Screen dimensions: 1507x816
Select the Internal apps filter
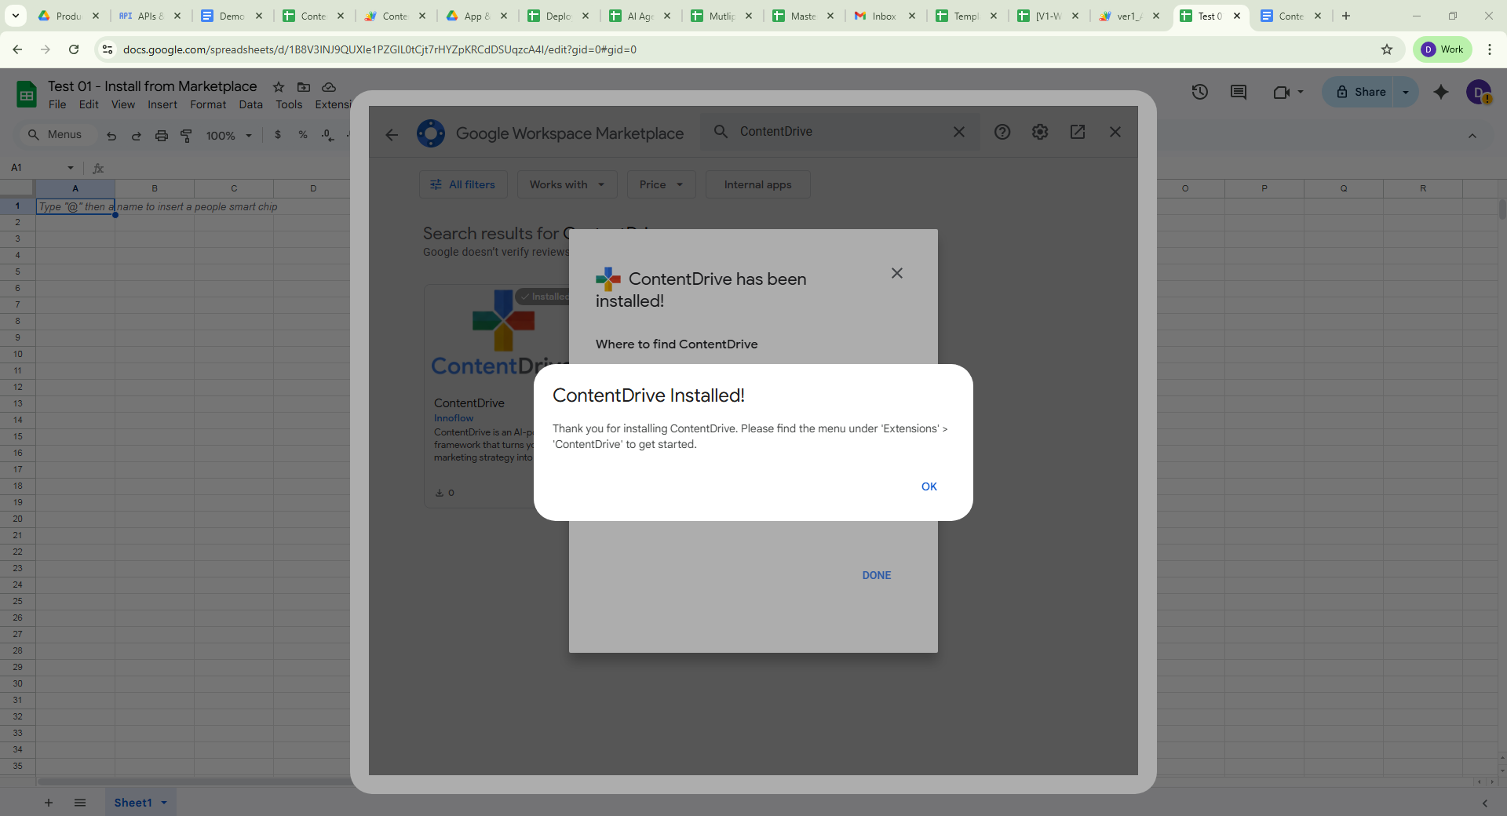[757, 184]
